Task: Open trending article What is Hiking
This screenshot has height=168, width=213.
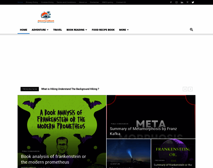Action: pos(70,89)
